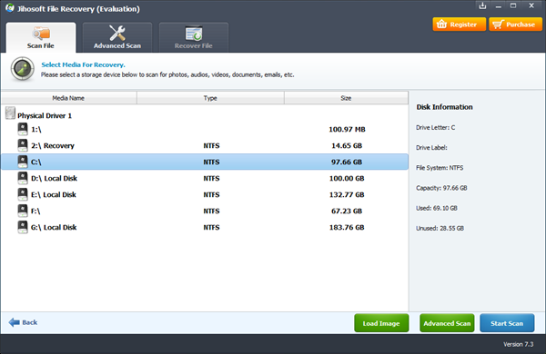This screenshot has height=354, width=546.
Task: Click the blue Start Scan button
Action: (x=507, y=323)
